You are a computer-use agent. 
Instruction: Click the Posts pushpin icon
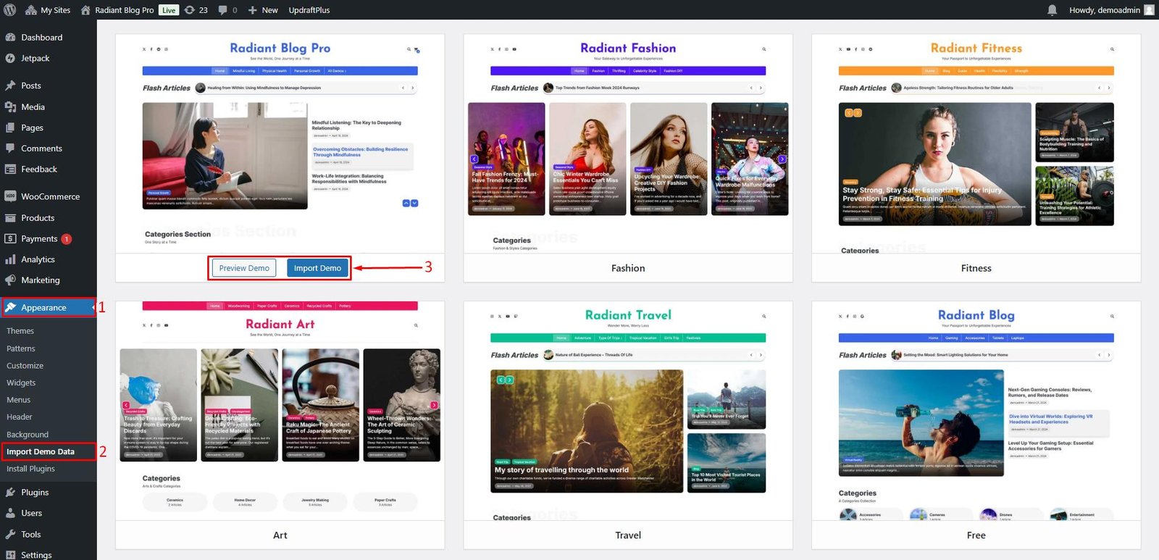pos(10,85)
